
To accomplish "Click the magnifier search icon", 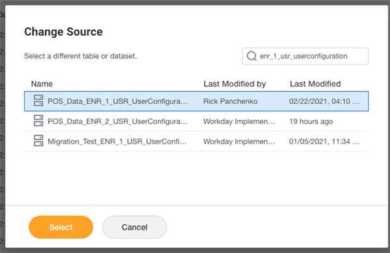I will pyautogui.click(x=252, y=56).
